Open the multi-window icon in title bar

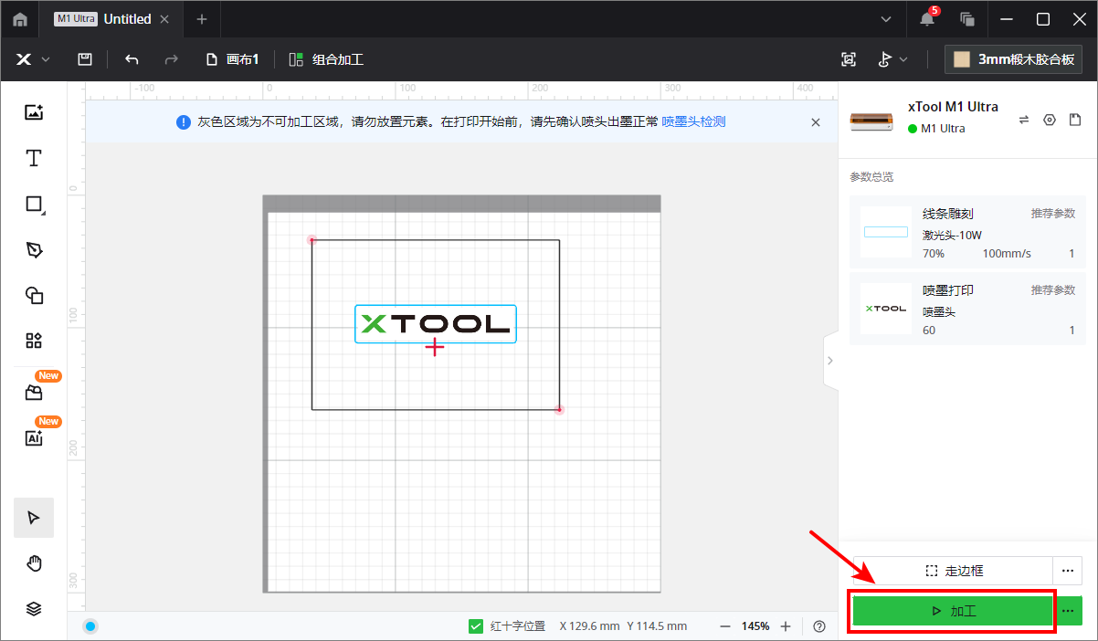(967, 19)
